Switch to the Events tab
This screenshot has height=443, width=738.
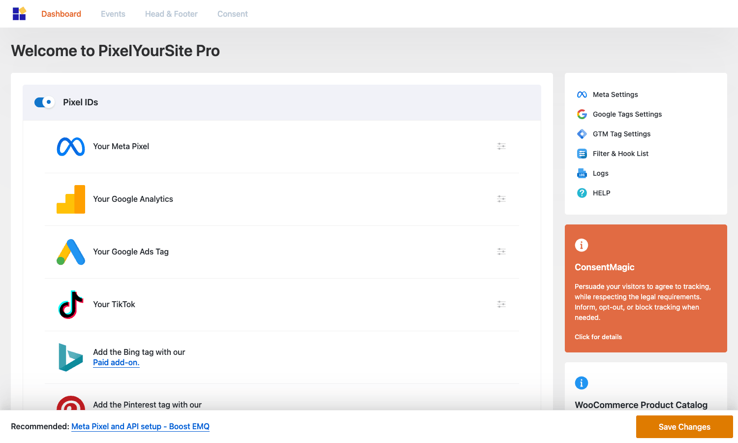point(113,14)
